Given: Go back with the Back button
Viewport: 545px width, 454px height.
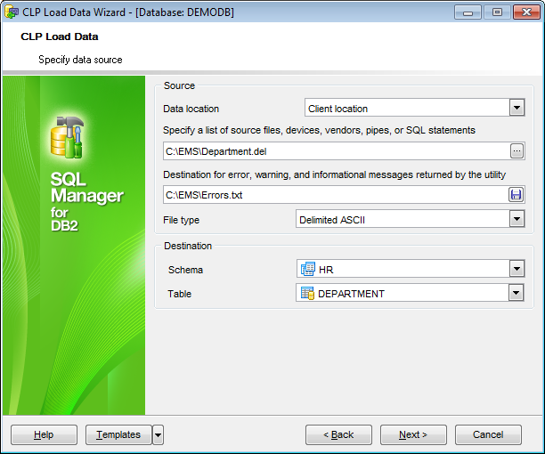Looking at the screenshot, I should click(338, 434).
